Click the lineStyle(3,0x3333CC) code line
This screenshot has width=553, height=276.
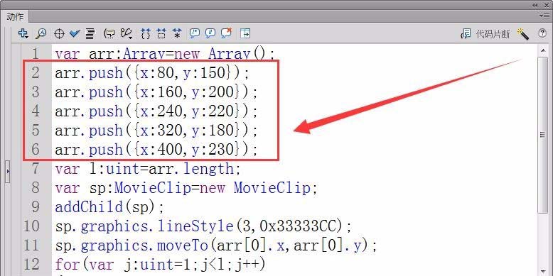pos(203,226)
